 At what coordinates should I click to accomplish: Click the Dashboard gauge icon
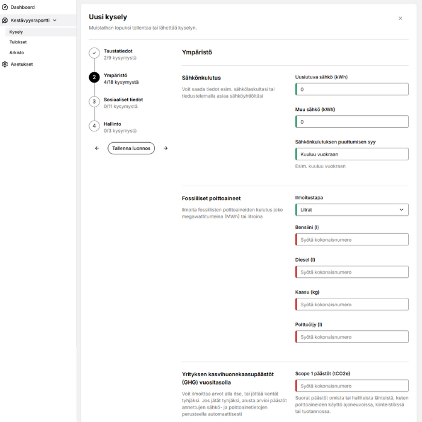pyautogui.click(x=5, y=7)
